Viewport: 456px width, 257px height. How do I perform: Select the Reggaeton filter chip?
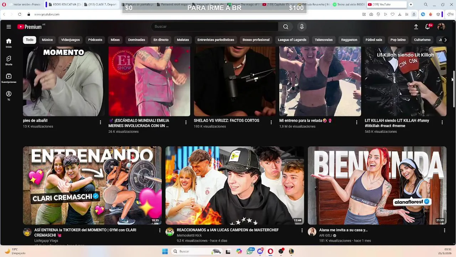[349, 40]
